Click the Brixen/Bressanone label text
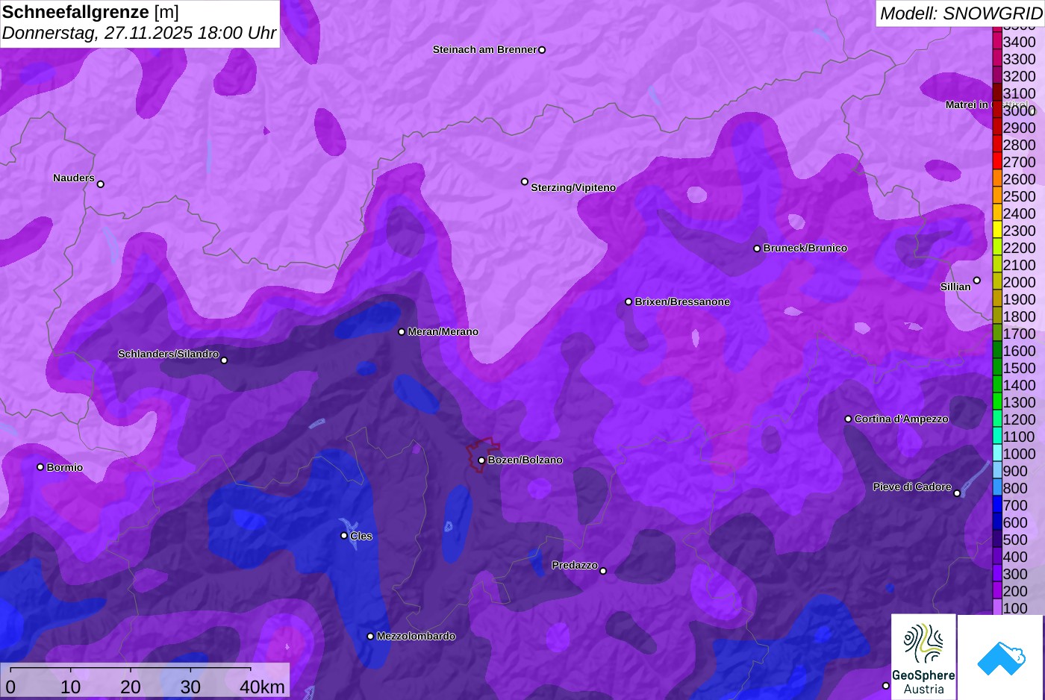This screenshot has height=700, width=1045. click(682, 301)
